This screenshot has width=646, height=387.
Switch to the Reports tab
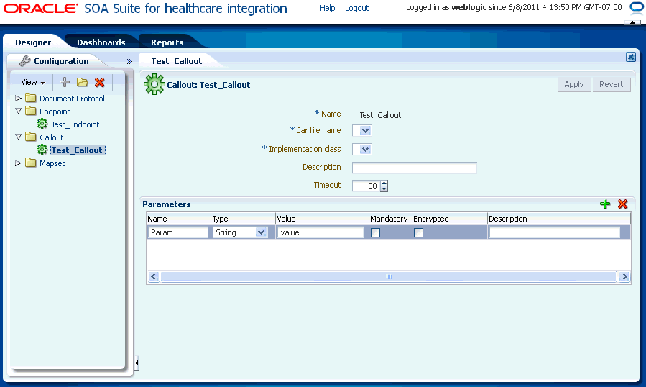(167, 42)
